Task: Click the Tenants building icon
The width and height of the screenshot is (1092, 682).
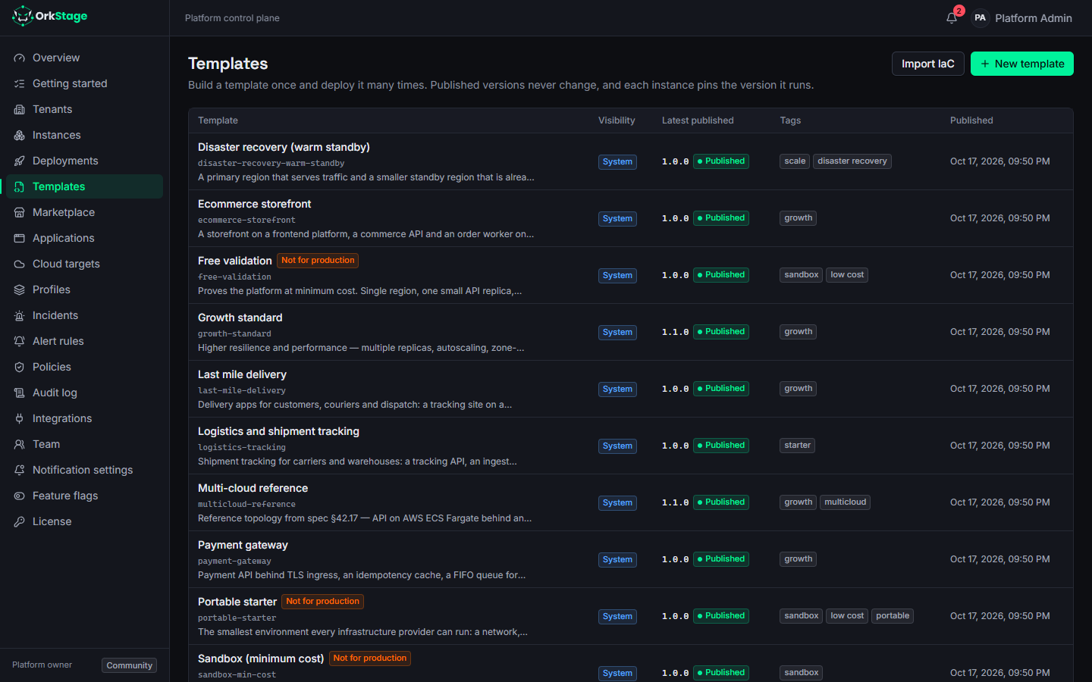Action: [x=20, y=109]
